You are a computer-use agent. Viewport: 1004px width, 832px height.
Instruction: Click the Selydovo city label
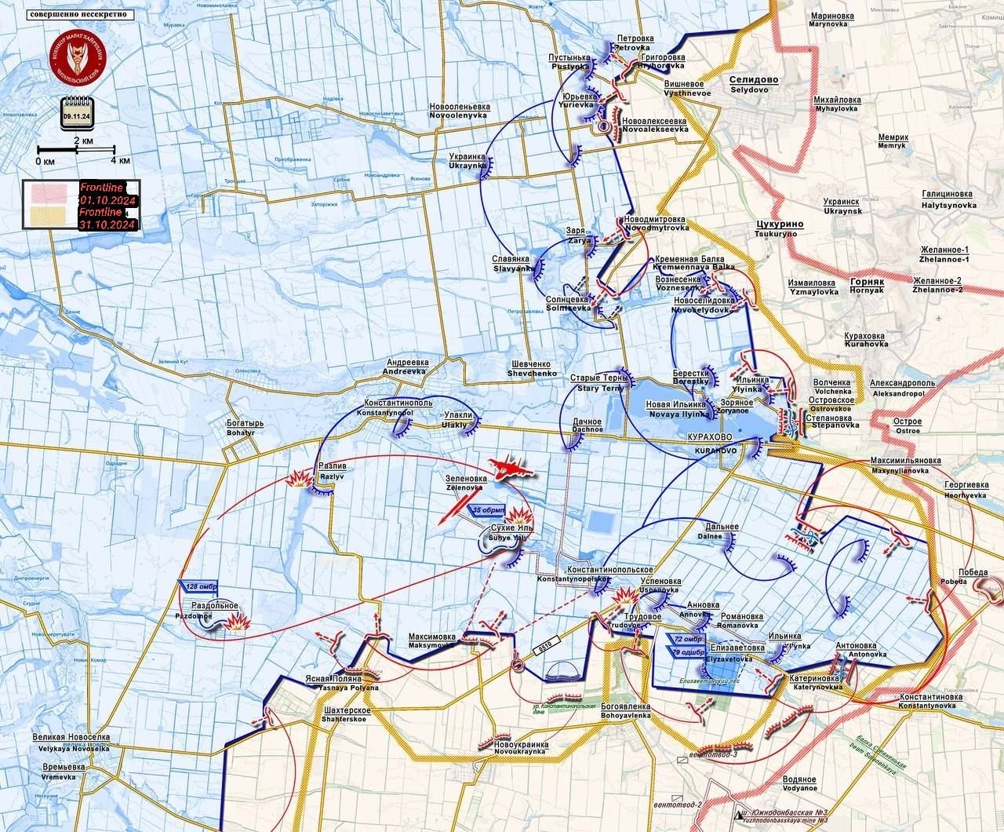point(753,85)
